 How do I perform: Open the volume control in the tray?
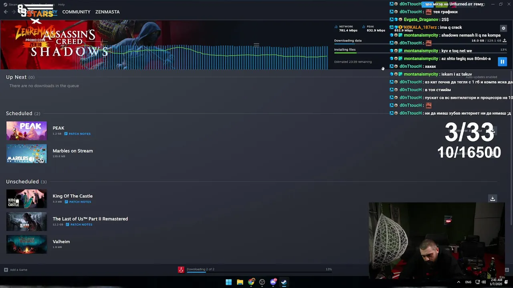[484, 282]
